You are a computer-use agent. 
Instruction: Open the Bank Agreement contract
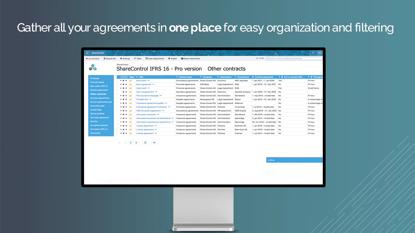coord(144,84)
